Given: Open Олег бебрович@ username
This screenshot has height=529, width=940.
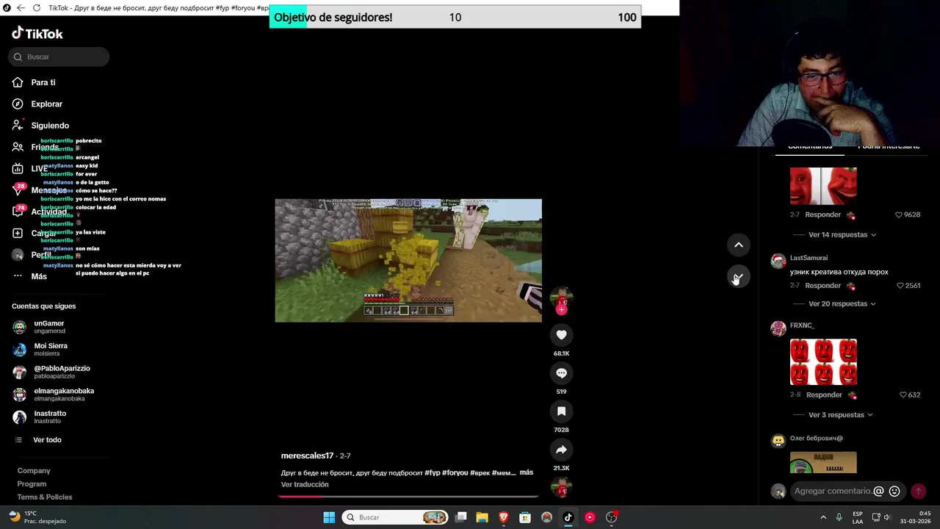Looking at the screenshot, I should click(x=817, y=439).
